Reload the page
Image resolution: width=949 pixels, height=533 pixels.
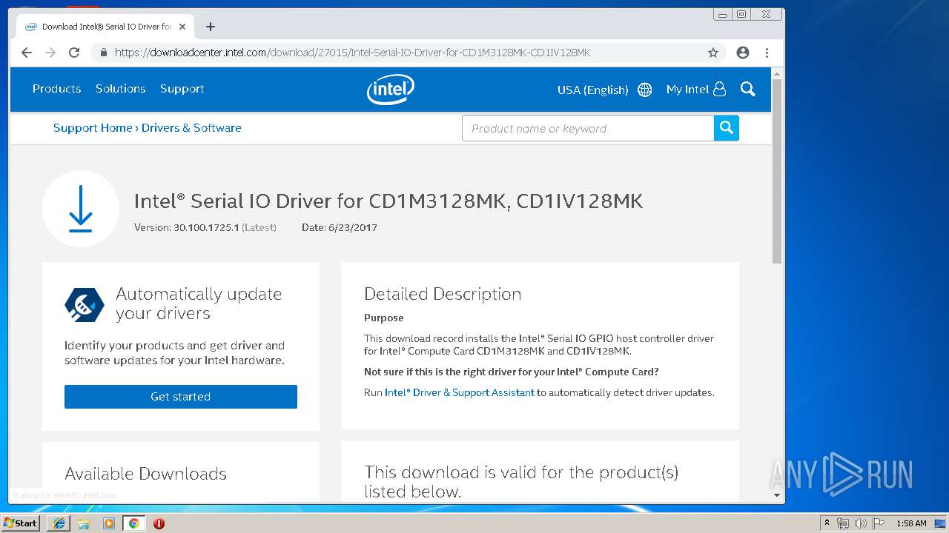[x=74, y=53]
